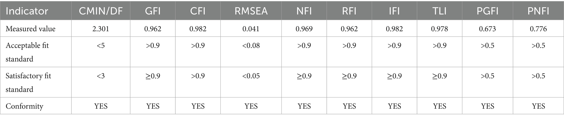Select the RMSEA column header
The height and width of the screenshot is (119, 564).
point(251,11)
